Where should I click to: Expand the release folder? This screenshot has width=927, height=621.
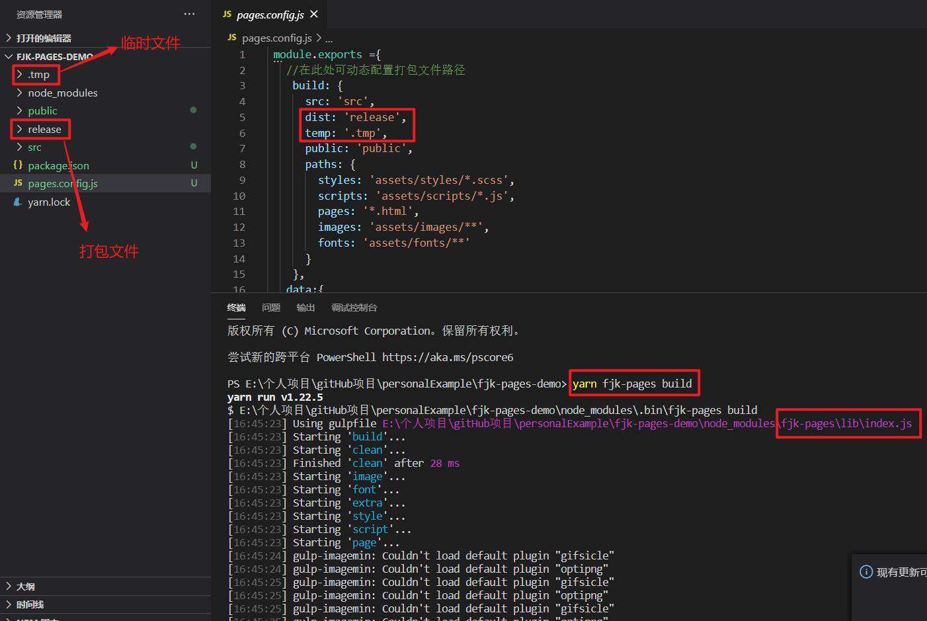pyautogui.click(x=44, y=130)
